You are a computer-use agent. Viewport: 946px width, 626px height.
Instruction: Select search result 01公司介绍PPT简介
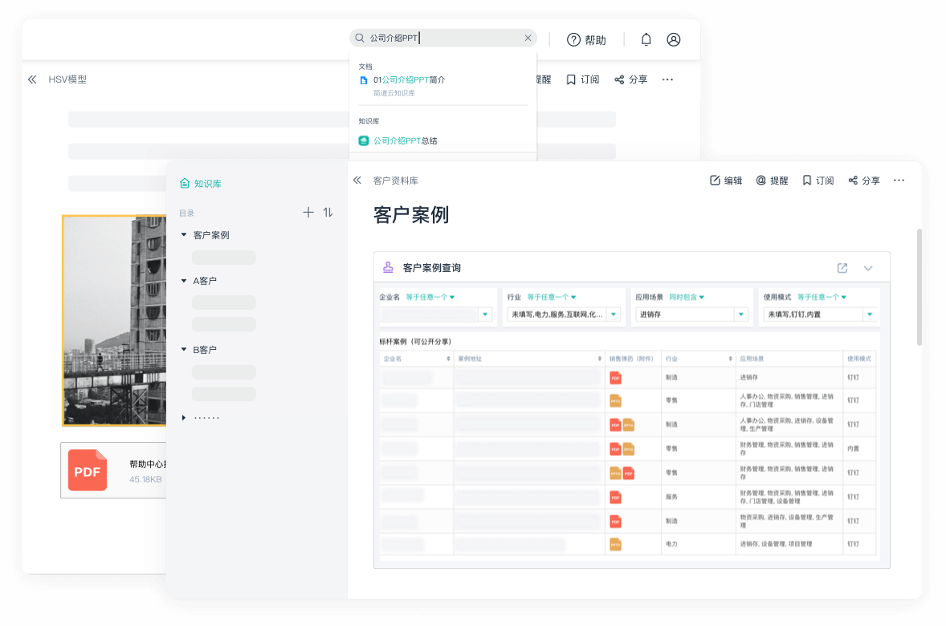(x=409, y=80)
